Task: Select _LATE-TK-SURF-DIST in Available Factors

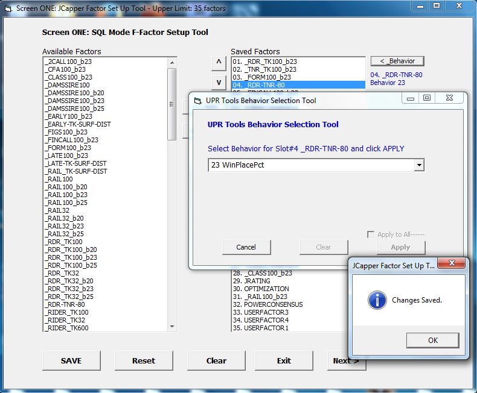Action: (x=105, y=163)
